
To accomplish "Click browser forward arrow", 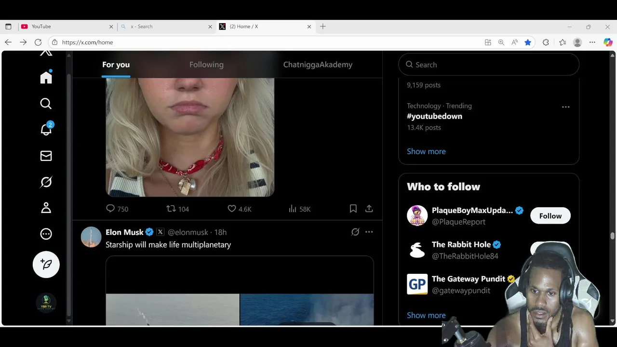I will [x=23, y=42].
